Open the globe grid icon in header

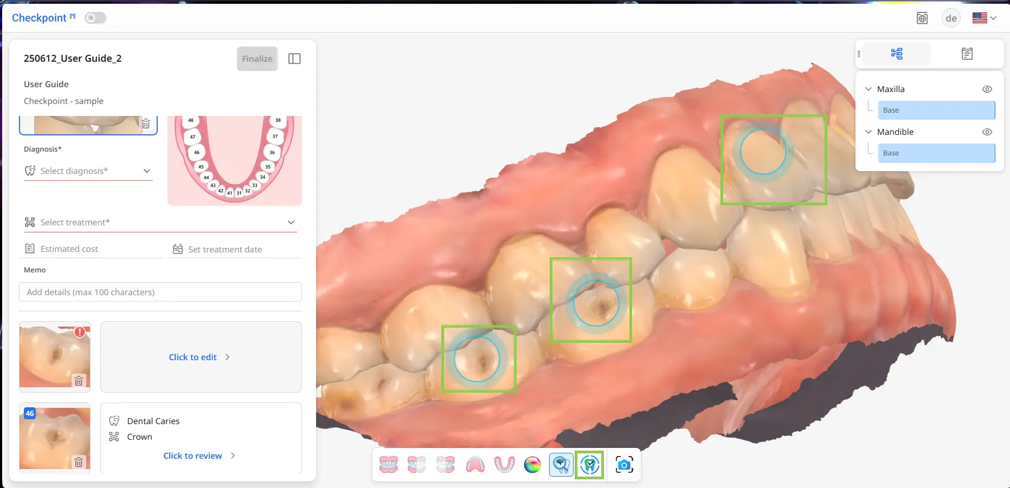click(922, 18)
